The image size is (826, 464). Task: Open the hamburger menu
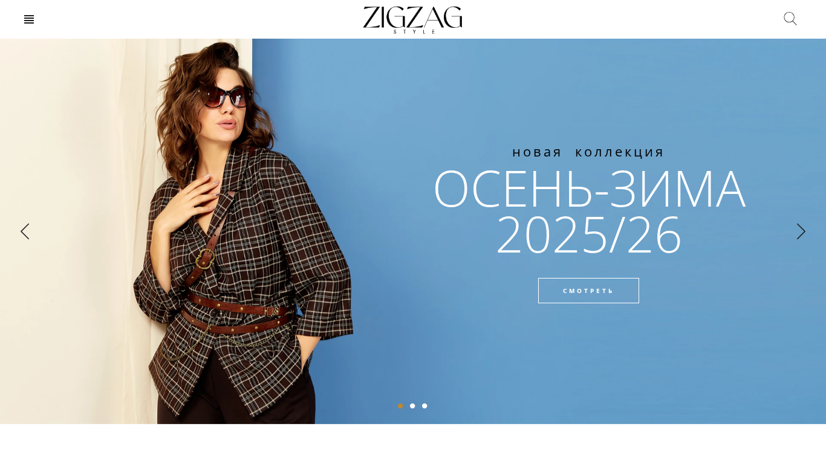(29, 19)
